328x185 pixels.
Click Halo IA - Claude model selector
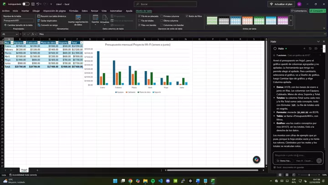tap(305, 161)
